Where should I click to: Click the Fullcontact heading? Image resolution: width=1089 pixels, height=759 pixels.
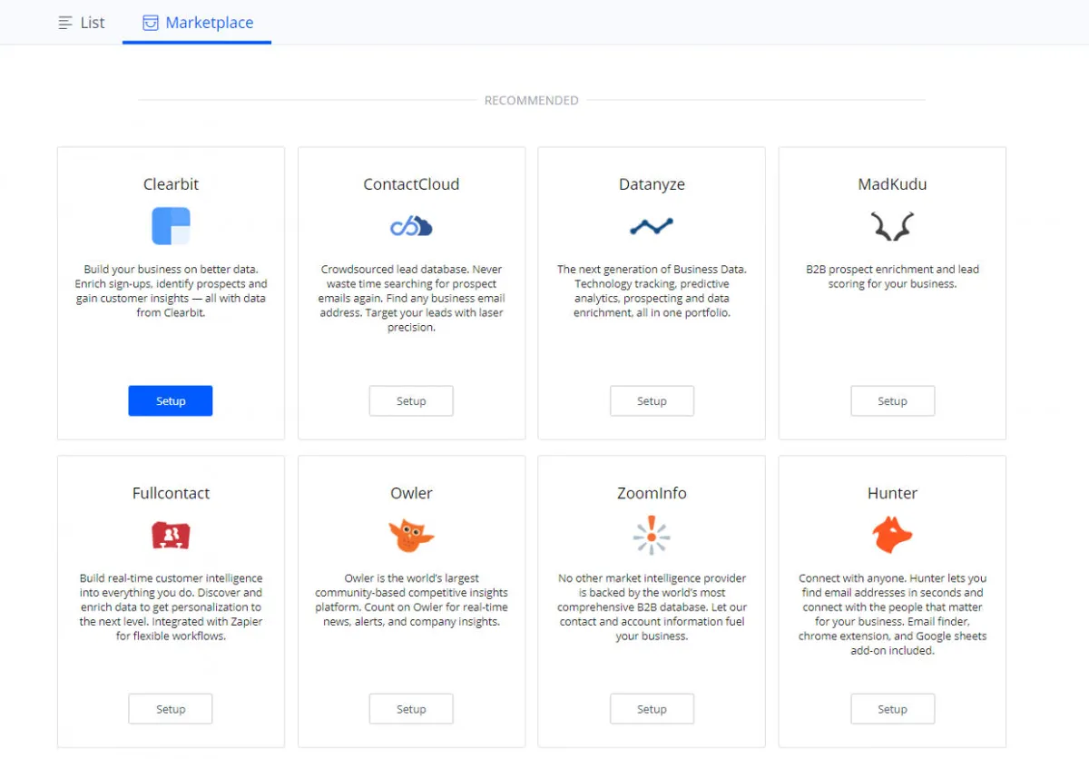pos(171,493)
